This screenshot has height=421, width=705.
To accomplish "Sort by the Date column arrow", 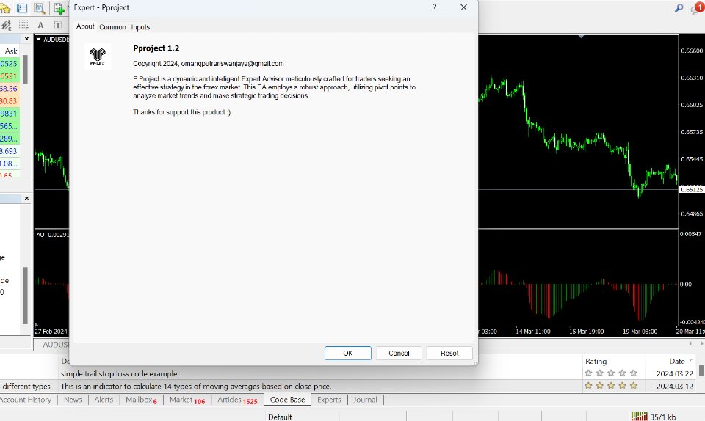I will point(691,361).
